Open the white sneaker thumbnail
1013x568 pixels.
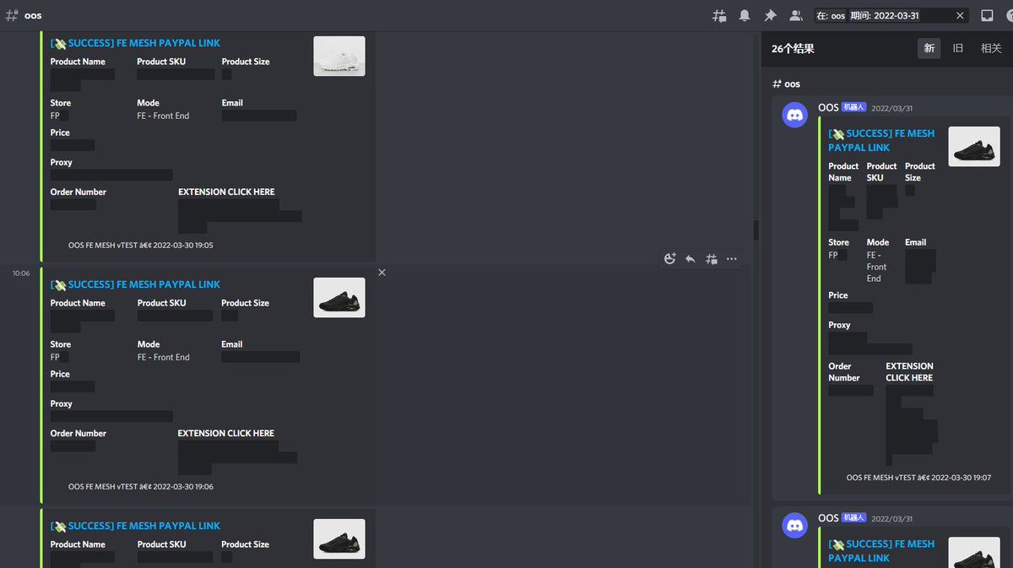tap(339, 56)
